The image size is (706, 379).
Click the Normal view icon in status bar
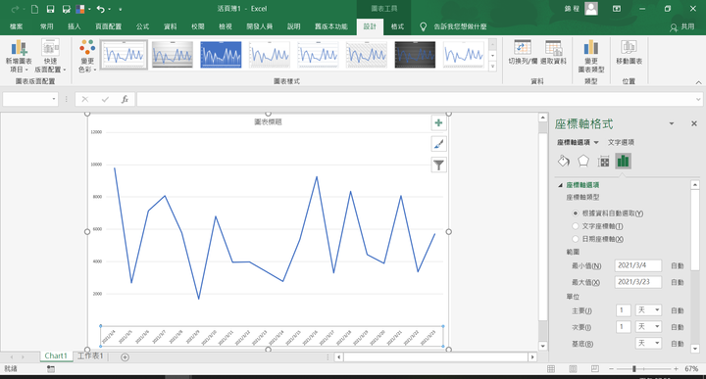point(551,368)
